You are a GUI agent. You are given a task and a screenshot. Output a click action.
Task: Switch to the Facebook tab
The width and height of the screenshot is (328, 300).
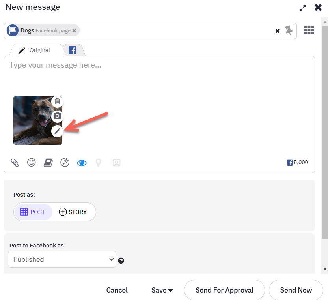[x=73, y=50]
